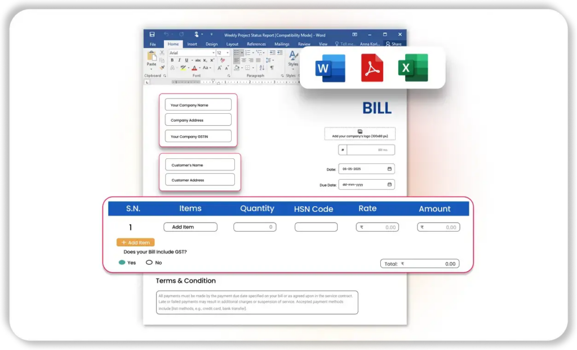Open the Due Date calendar picker icon

pyautogui.click(x=389, y=184)
